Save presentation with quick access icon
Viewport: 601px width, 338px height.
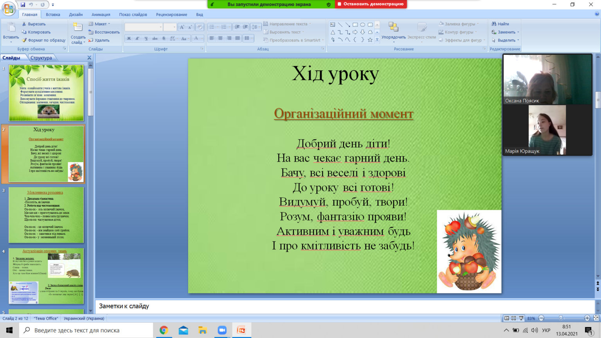(x=23, y=5)
